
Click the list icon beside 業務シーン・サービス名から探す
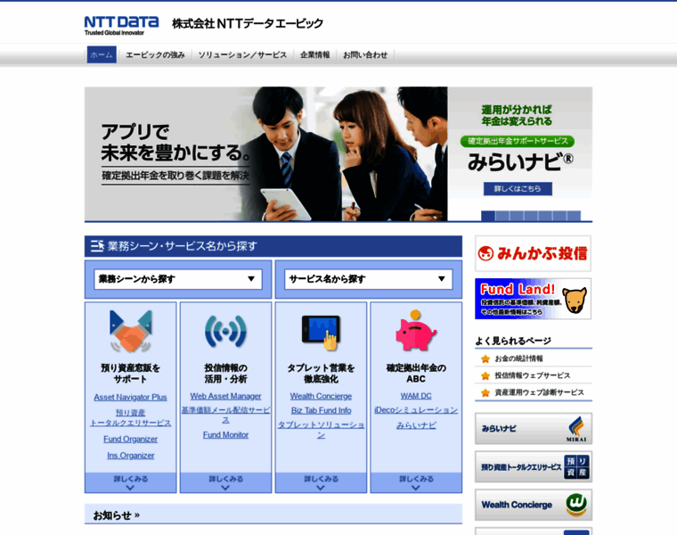coord(97,246)
